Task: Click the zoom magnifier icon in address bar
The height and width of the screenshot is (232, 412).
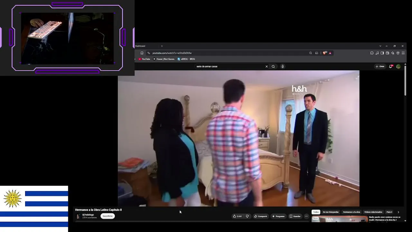Action: pos(311,53)
